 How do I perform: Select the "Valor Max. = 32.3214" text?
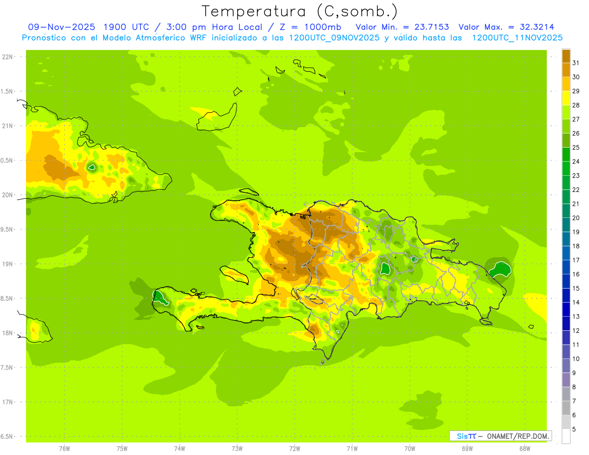click(x=507, y=27)
